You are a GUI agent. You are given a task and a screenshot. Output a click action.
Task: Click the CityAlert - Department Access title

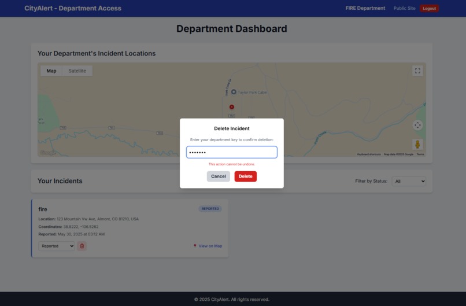click(x=73, y=8)
